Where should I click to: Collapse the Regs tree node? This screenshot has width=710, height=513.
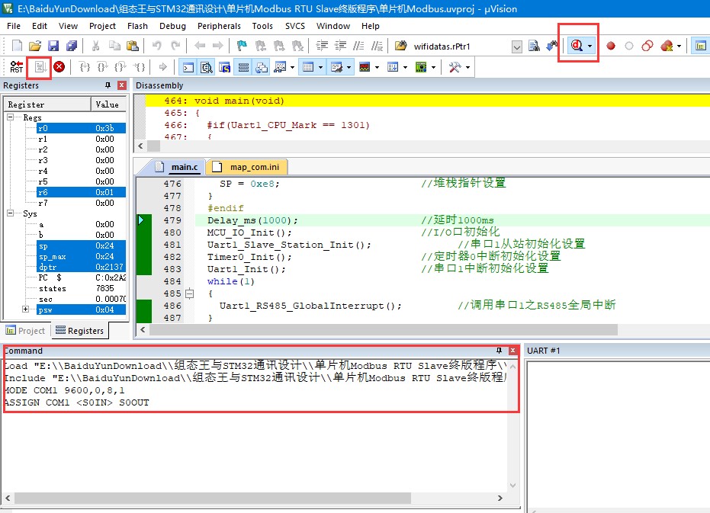(11, 117)
